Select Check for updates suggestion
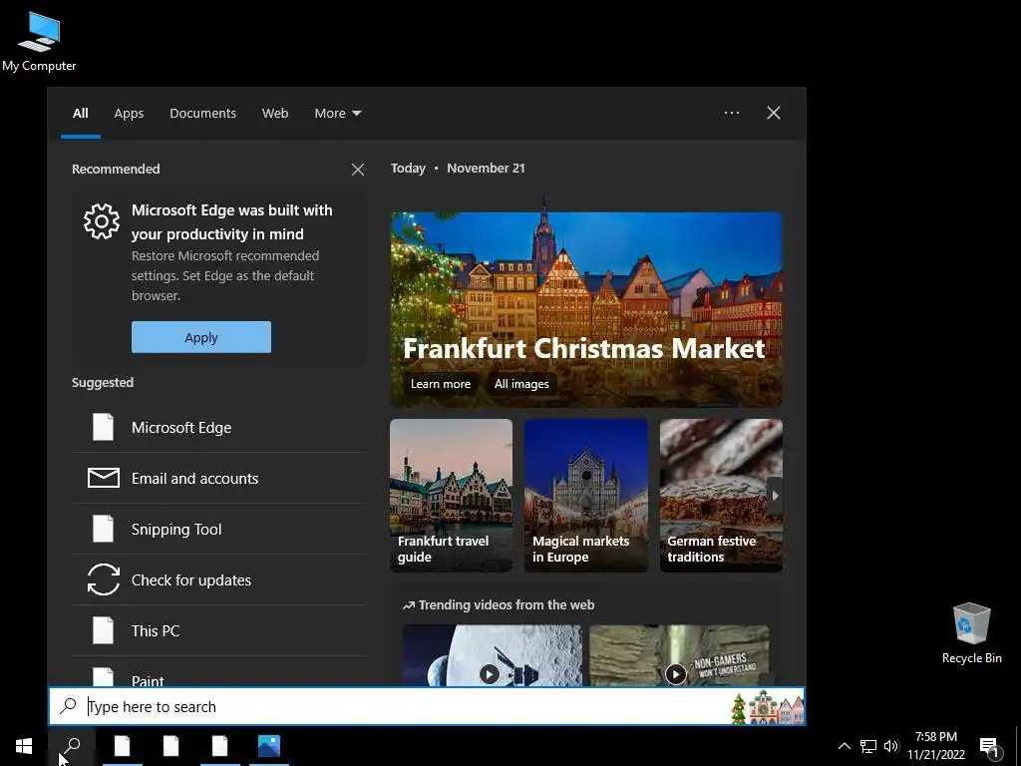The height and width of the screenshot is (766, 1021). click(218, 579)
